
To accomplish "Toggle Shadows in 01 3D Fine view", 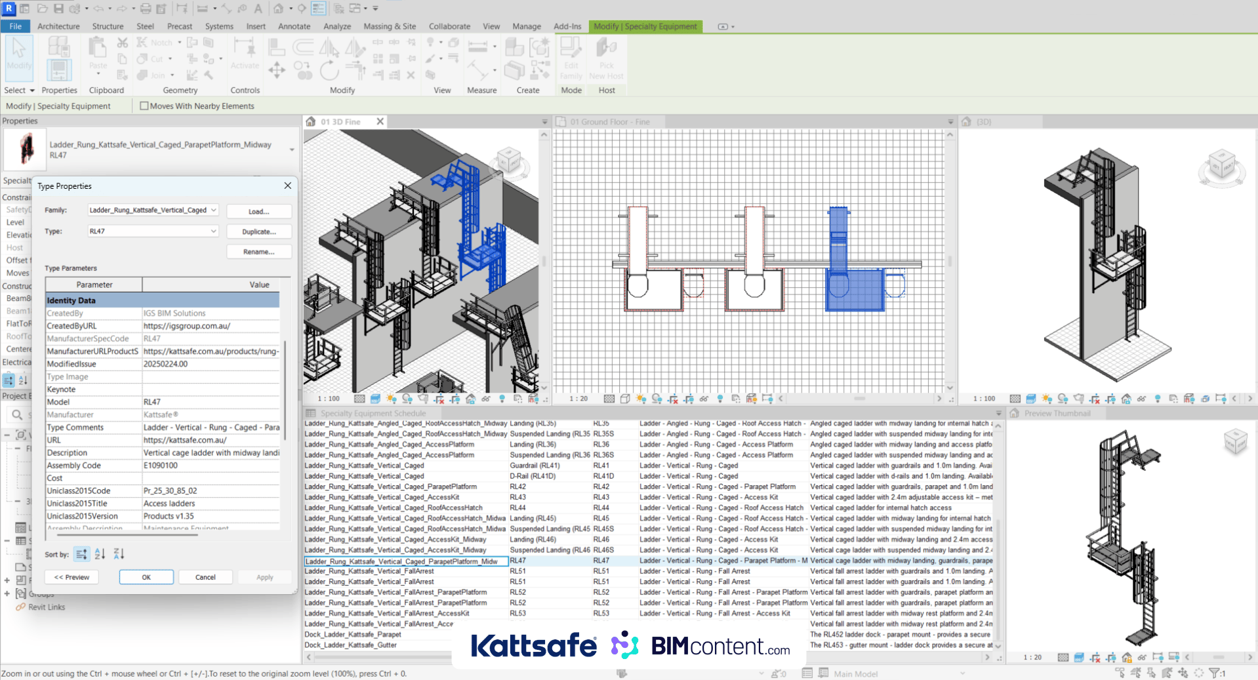I will click(407, 399).
